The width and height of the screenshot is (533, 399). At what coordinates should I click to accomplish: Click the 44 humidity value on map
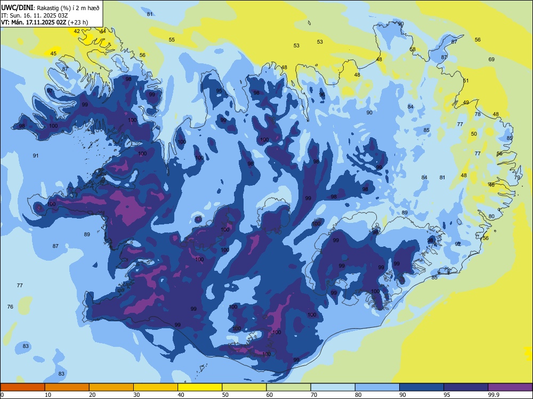pyautogui.click(x=103, y=31)
